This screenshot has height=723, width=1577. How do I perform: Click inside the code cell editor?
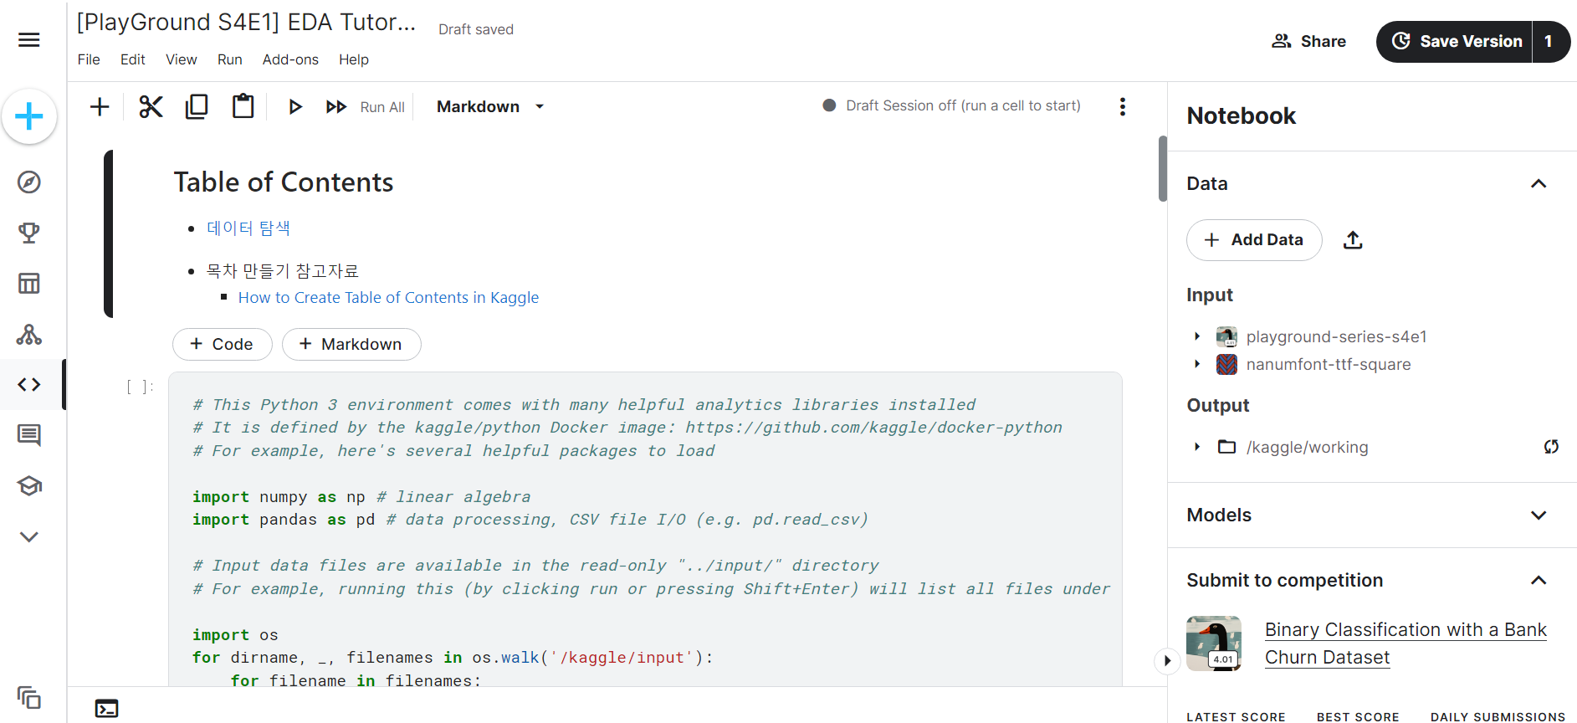coord(645,530)
